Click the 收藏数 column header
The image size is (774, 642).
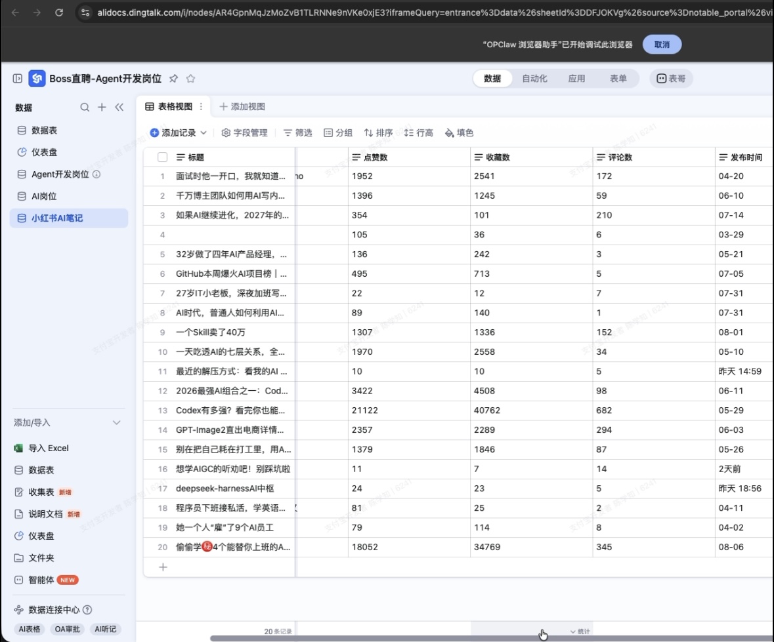pyautogui.click(x=532, y=157)
